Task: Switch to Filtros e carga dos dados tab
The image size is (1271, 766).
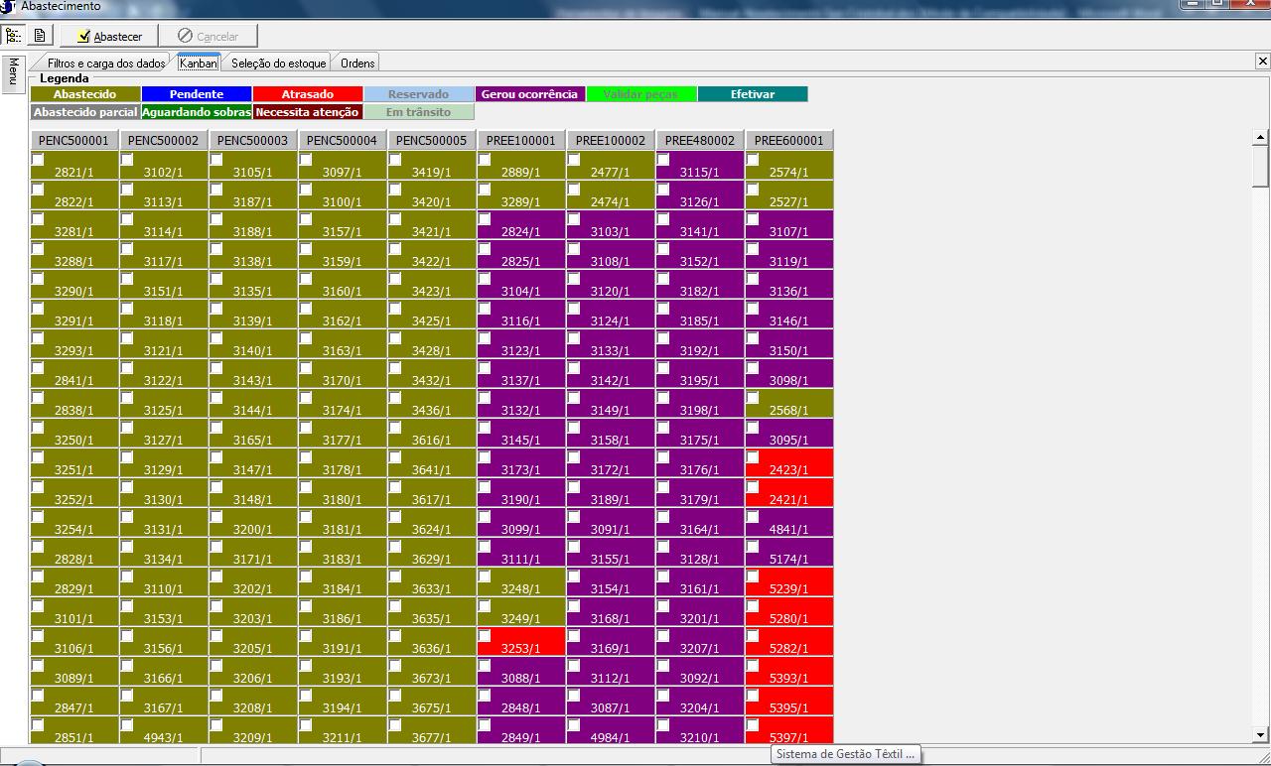Action: pos(105,63)
